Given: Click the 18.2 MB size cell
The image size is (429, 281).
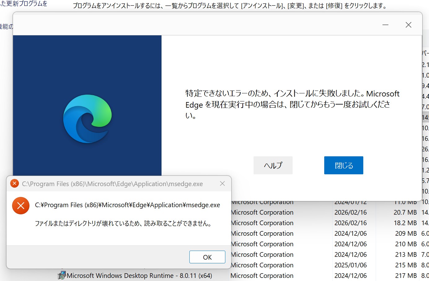Looking at the screenshot, I should pos(405,223).
